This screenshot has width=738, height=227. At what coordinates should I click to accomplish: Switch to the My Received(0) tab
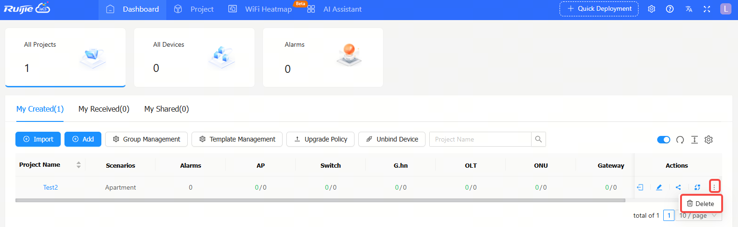104,109
